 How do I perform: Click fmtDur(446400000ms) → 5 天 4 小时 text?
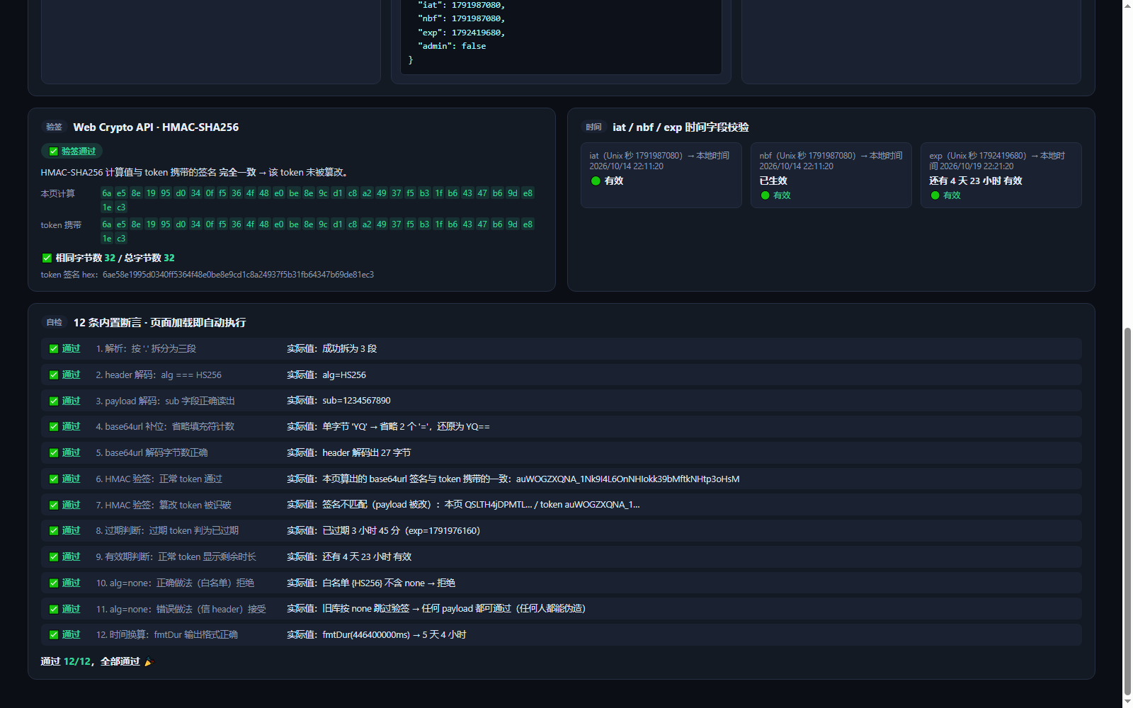394,635
